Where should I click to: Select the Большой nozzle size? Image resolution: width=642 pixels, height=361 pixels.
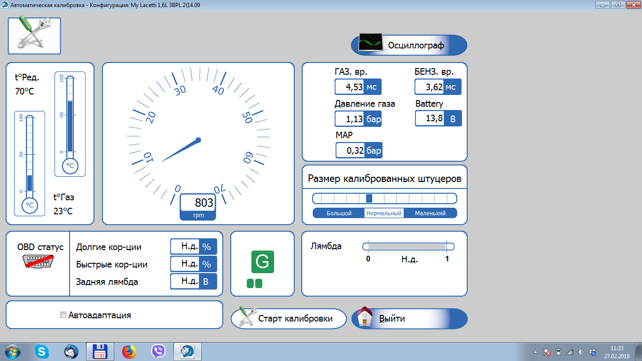339,213
